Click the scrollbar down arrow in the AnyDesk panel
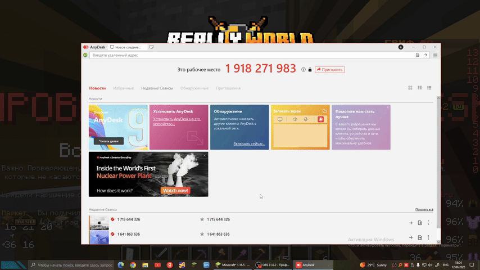The image size is (480, 270). click(438, 242)
